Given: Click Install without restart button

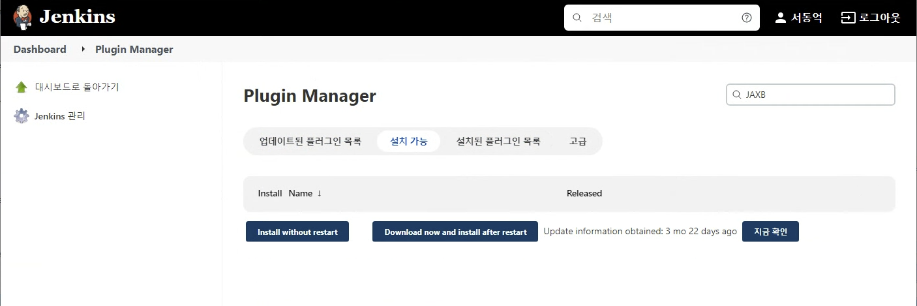Looking at the screenshot, I should click(x=297, y=232).
